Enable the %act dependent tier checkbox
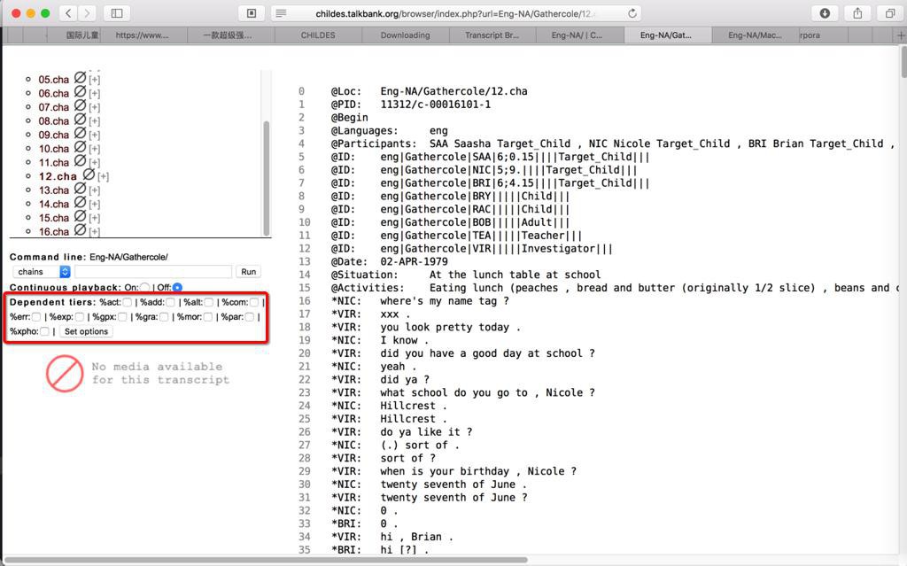Image resolution: width=907 pixels, height=566 pixels. click(128, 302)
